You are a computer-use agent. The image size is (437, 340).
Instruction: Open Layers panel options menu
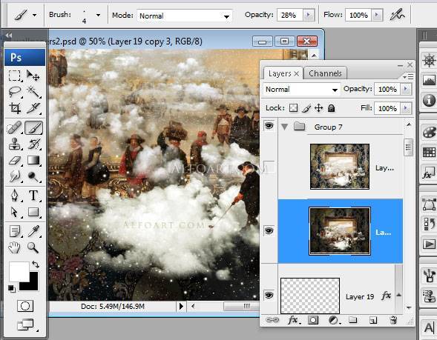pos(408,77)
